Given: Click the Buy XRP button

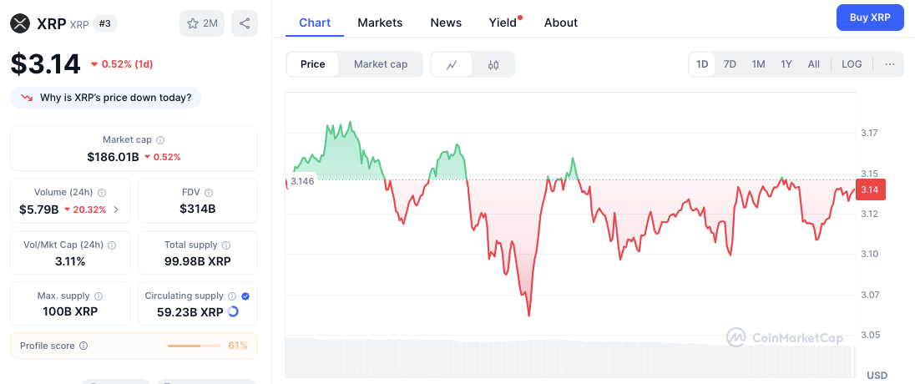Looking at the screenshot, I should [870, 18].
